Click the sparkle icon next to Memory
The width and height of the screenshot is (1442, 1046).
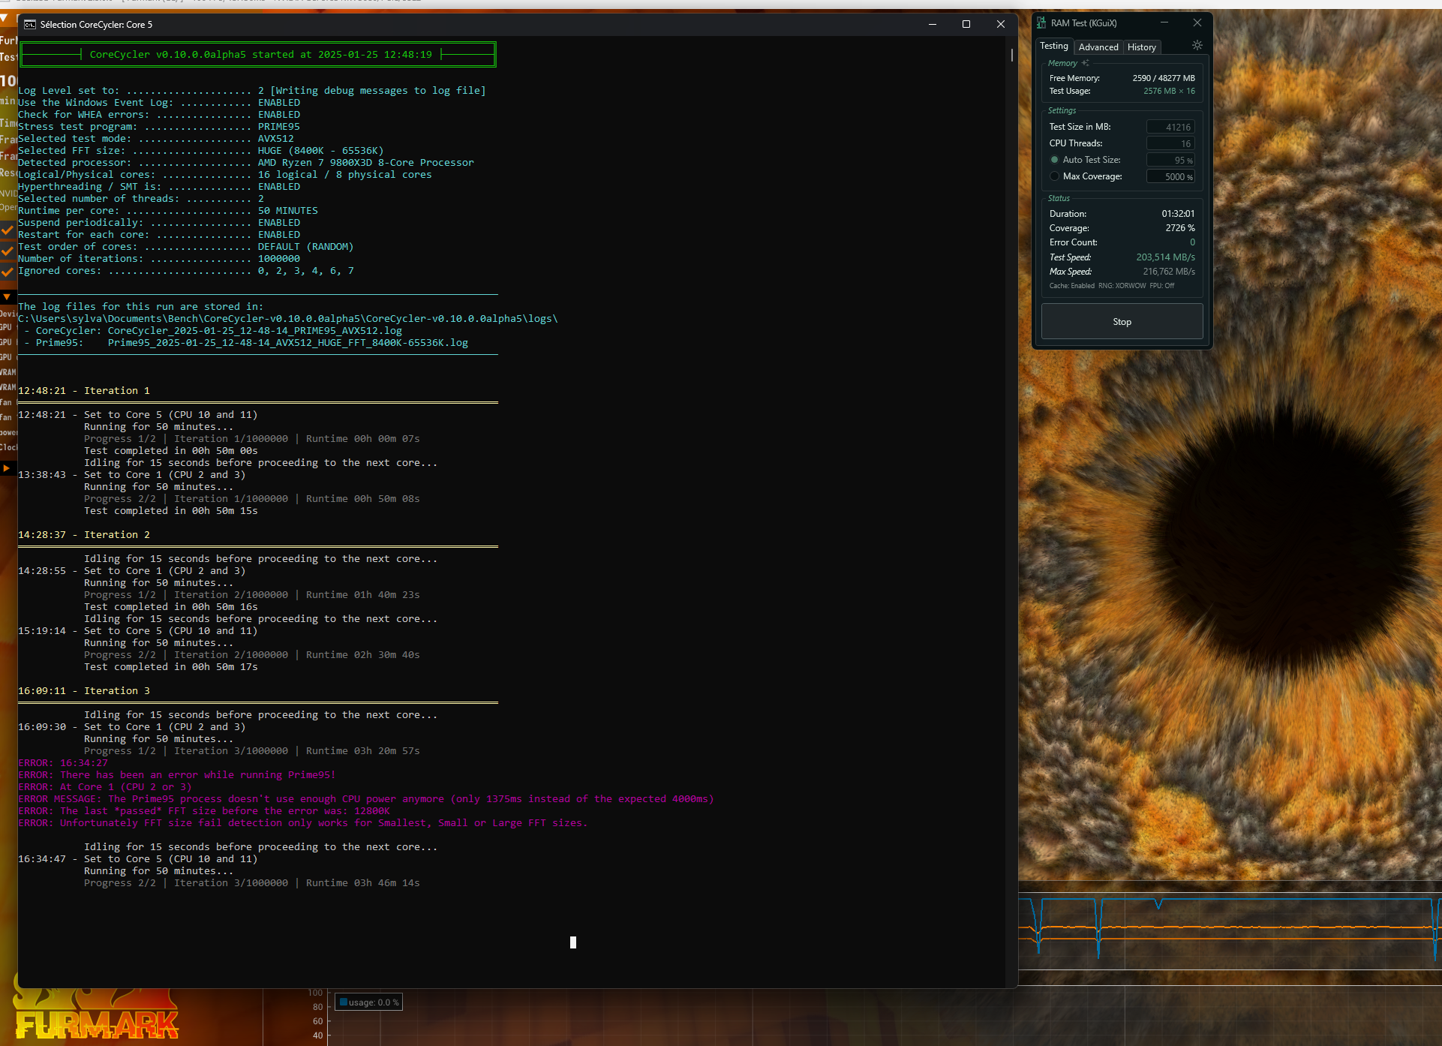1085,63
